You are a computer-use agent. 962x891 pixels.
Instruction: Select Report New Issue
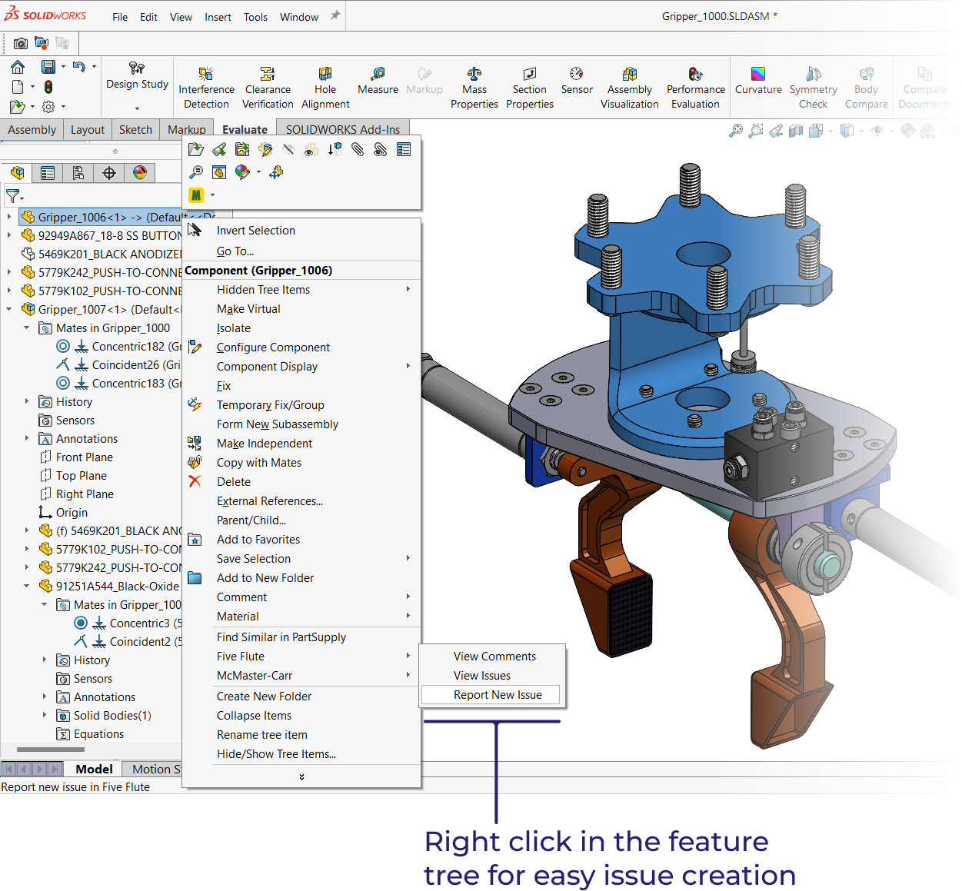pyautogui.click(x=492, y=695)
